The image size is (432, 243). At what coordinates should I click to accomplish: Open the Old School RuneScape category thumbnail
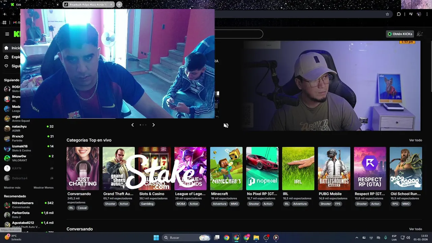(406, 168)
